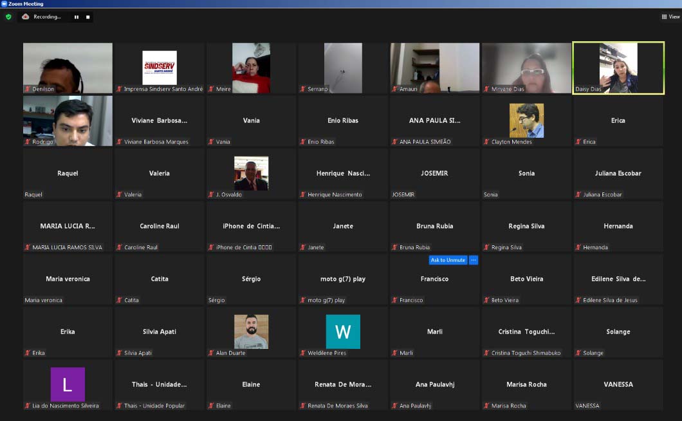
Task: Click the purple L avatar tile
Action: 68,384
